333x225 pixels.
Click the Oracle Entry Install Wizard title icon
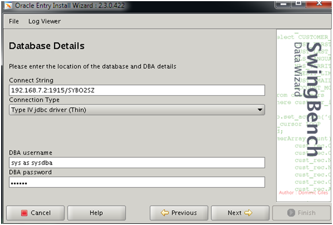9,6
